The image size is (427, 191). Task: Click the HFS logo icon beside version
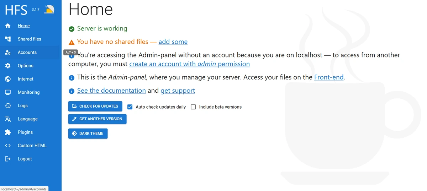pyautogui.click(x=49, y=9)
